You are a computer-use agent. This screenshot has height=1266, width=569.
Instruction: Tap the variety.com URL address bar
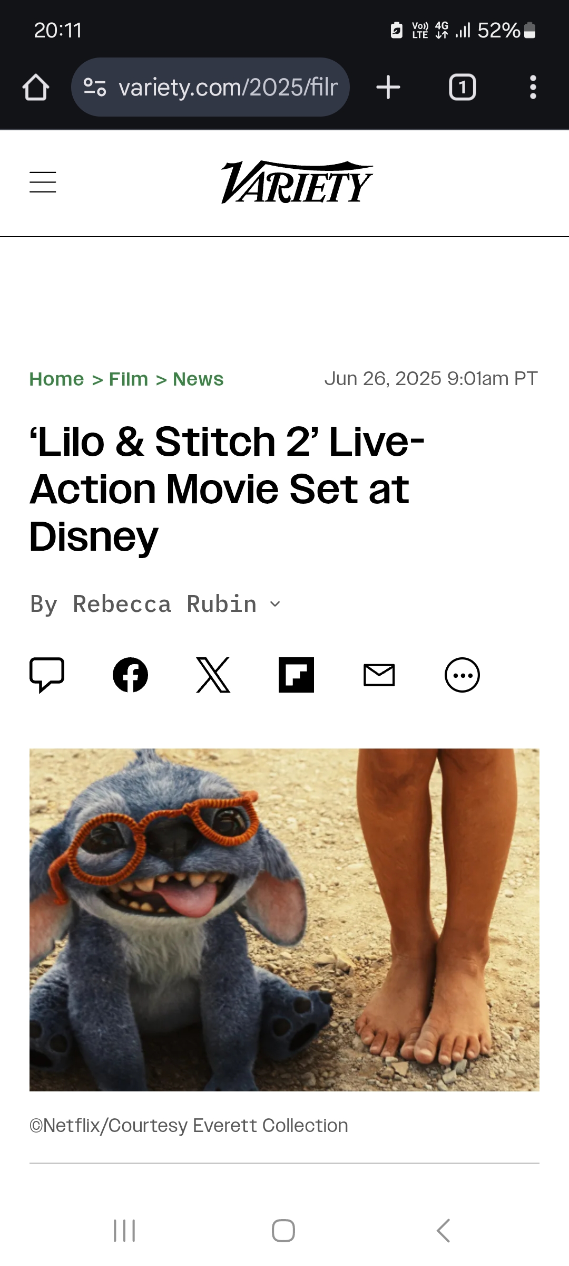pos(210,87)
